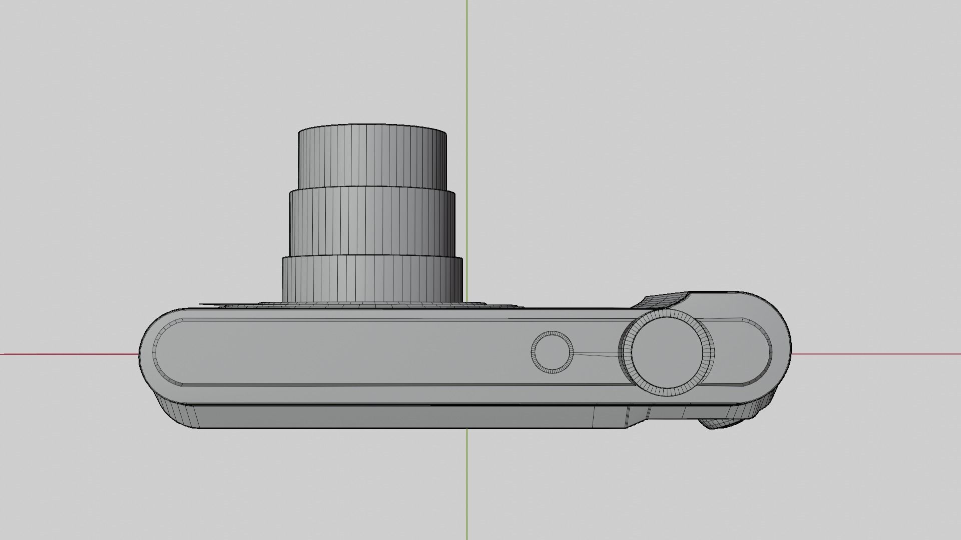Select the lower front face of the camera body

[400, 416]
